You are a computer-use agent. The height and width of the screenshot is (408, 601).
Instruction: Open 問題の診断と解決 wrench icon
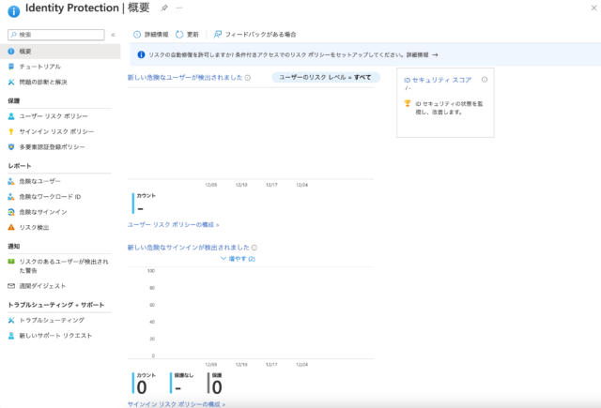click(x=11, y=82)
